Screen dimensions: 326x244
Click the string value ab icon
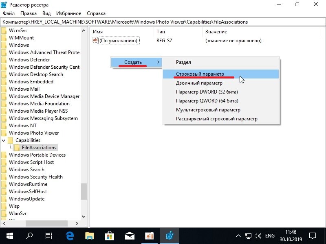[95, 40]
